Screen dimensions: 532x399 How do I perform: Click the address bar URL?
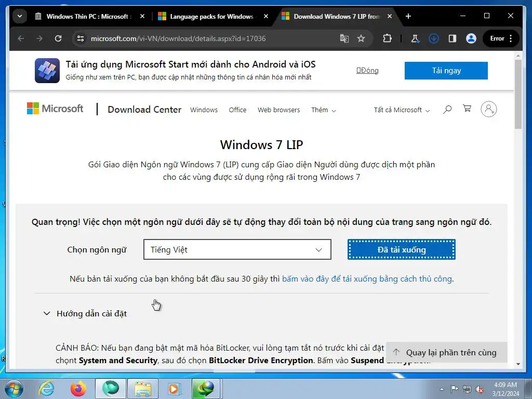coord(178,38)
